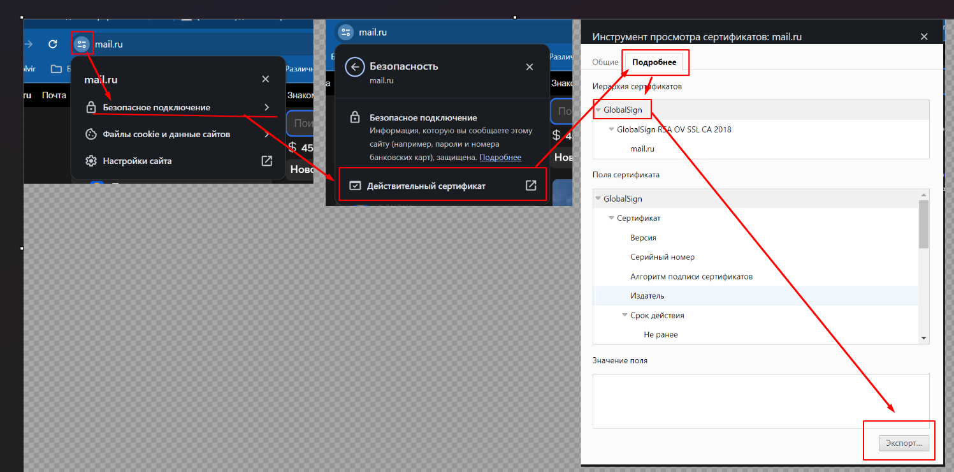
Task: Click the Экспорт... button
Action: (903, 443)
